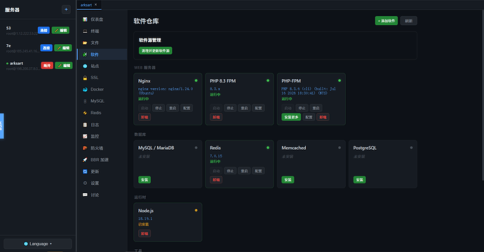Open the BBR acceleration rocket icon
The width and height of the screenshot is (484, 252).
click(x=85, y=160)
